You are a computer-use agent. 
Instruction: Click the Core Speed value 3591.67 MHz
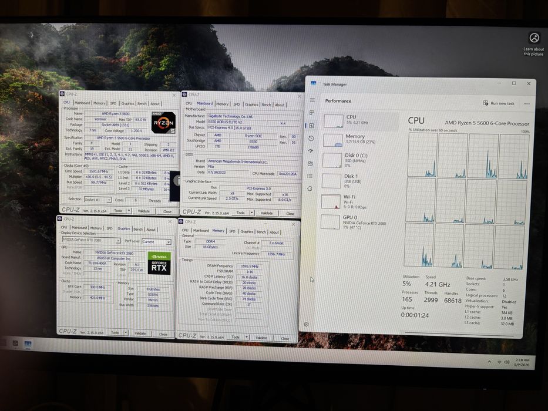(99, 171)
